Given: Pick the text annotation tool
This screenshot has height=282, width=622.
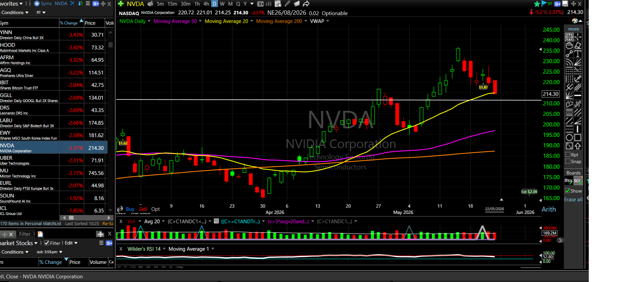Looking at the screenshot, I should tap(578, 54).
